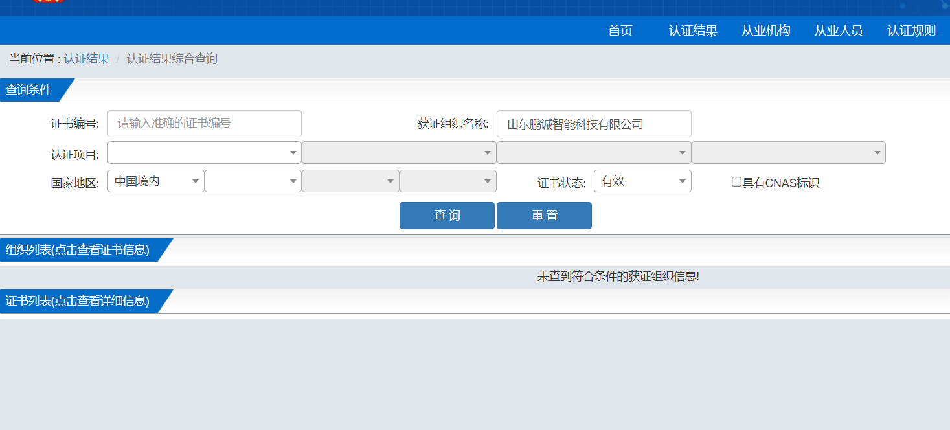Open the 首页 navigation item
Viewport: 950px width, 430px height.
[620, 30]
